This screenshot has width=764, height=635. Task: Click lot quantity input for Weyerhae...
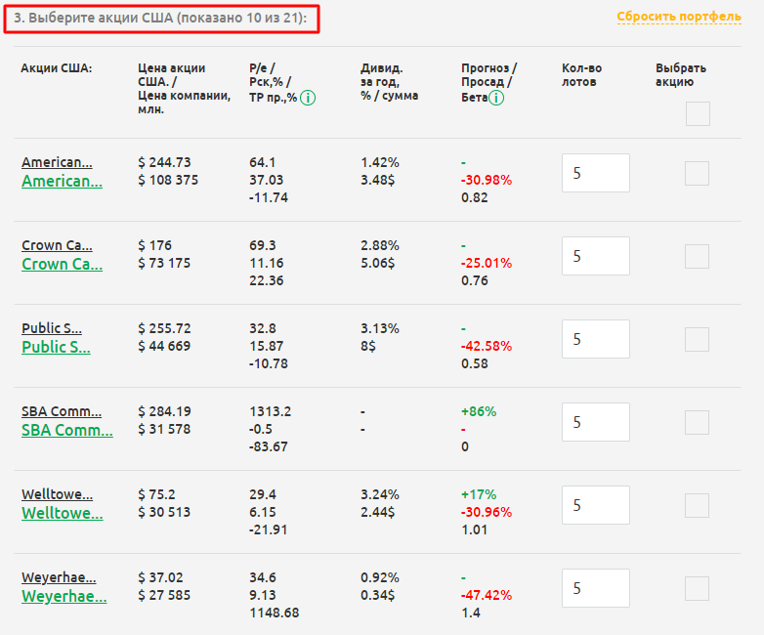tap(596, 588)
